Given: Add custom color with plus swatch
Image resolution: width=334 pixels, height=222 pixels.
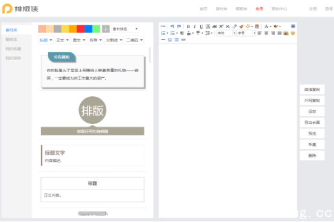Looking at the screenshot, I should 106,29.
